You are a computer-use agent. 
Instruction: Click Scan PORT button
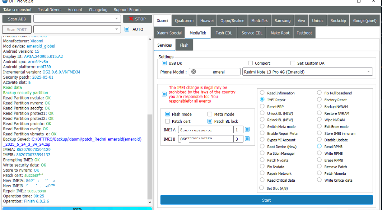tap(17, 29)
